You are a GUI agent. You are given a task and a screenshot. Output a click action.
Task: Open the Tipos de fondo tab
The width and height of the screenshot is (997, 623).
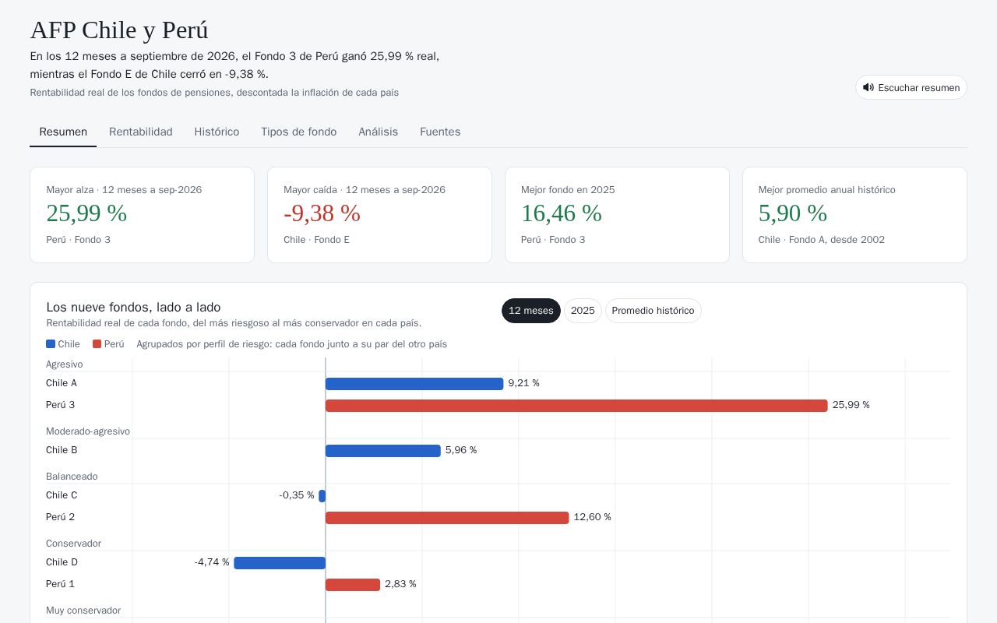299,132
